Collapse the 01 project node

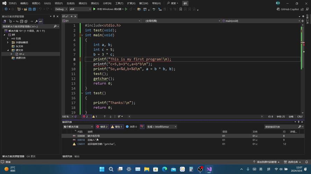pos(5,35)
